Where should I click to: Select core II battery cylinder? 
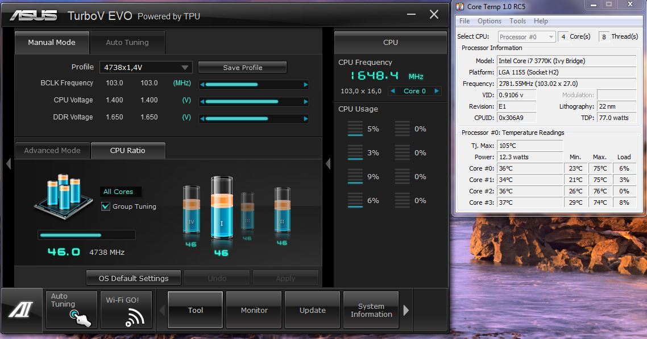coord(282,209)
